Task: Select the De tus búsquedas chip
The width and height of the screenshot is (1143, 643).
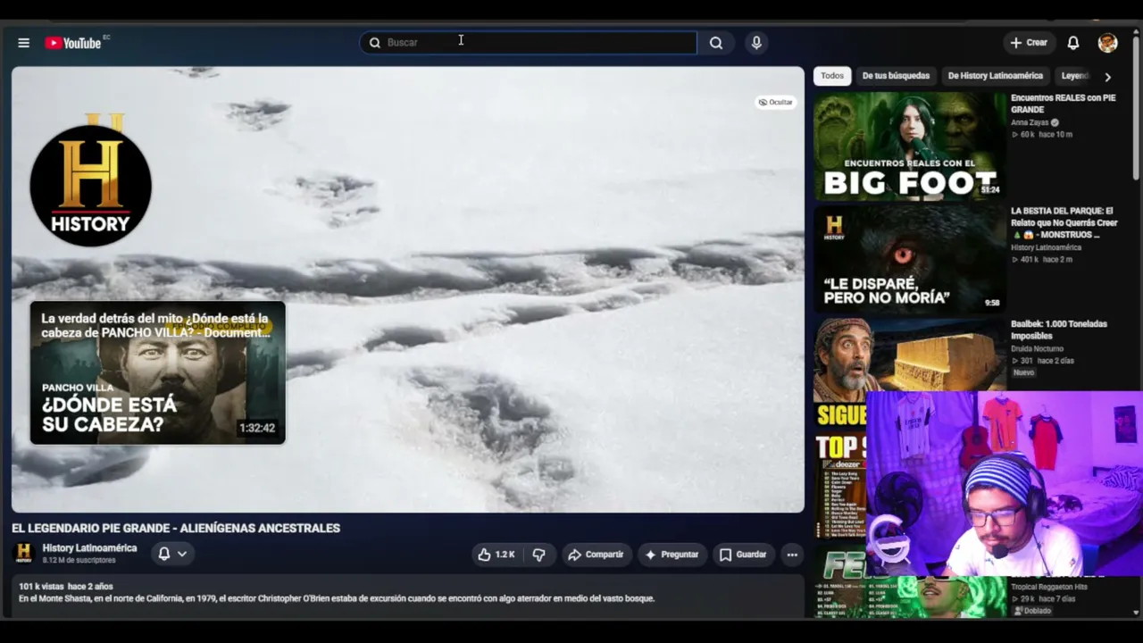Action: tap(896, 76)
